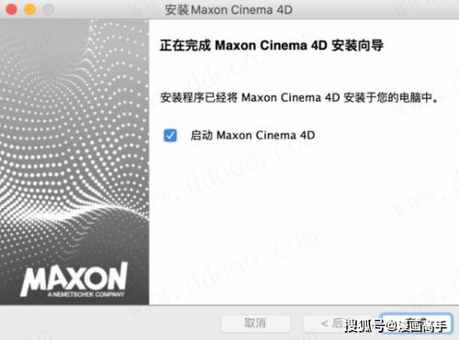
Task: Click the 安装 Maxon Cinema 4D window title
Action: pos(229,10)
